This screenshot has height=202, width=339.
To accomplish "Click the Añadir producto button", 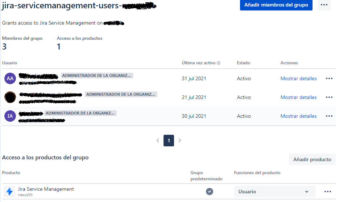I will 312,159.
